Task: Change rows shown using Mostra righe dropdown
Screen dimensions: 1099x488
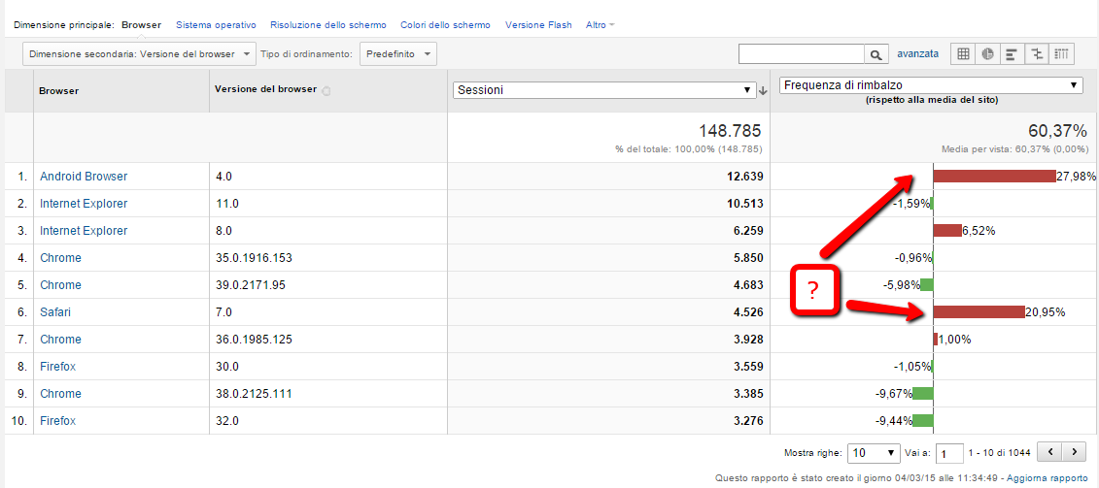Action: click(x=873, y=453)
